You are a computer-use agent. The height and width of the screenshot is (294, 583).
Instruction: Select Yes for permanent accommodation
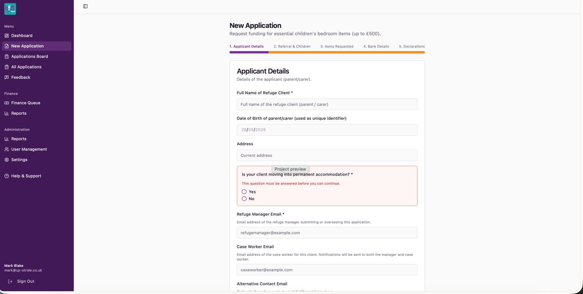point(244,192)
